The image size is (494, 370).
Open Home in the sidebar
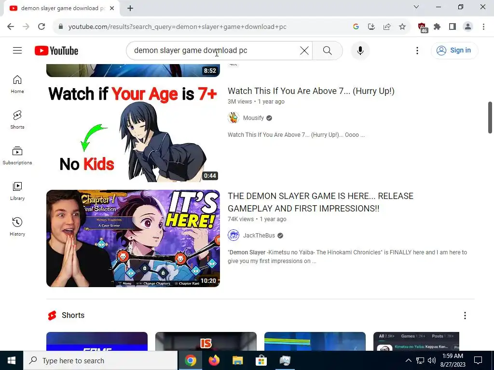tap(17, 84)
